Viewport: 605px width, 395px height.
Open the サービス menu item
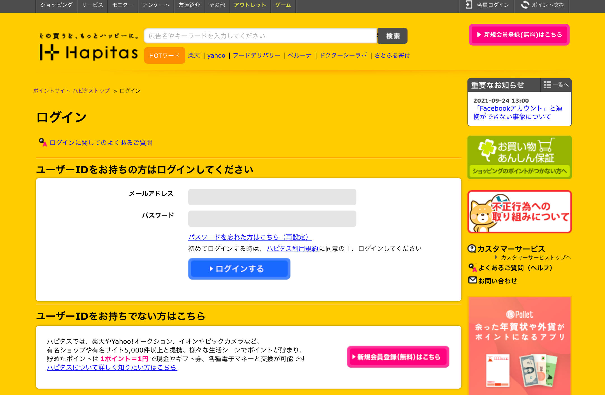[92, 5]
